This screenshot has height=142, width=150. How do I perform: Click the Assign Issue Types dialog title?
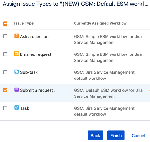[x=75, y=4]
